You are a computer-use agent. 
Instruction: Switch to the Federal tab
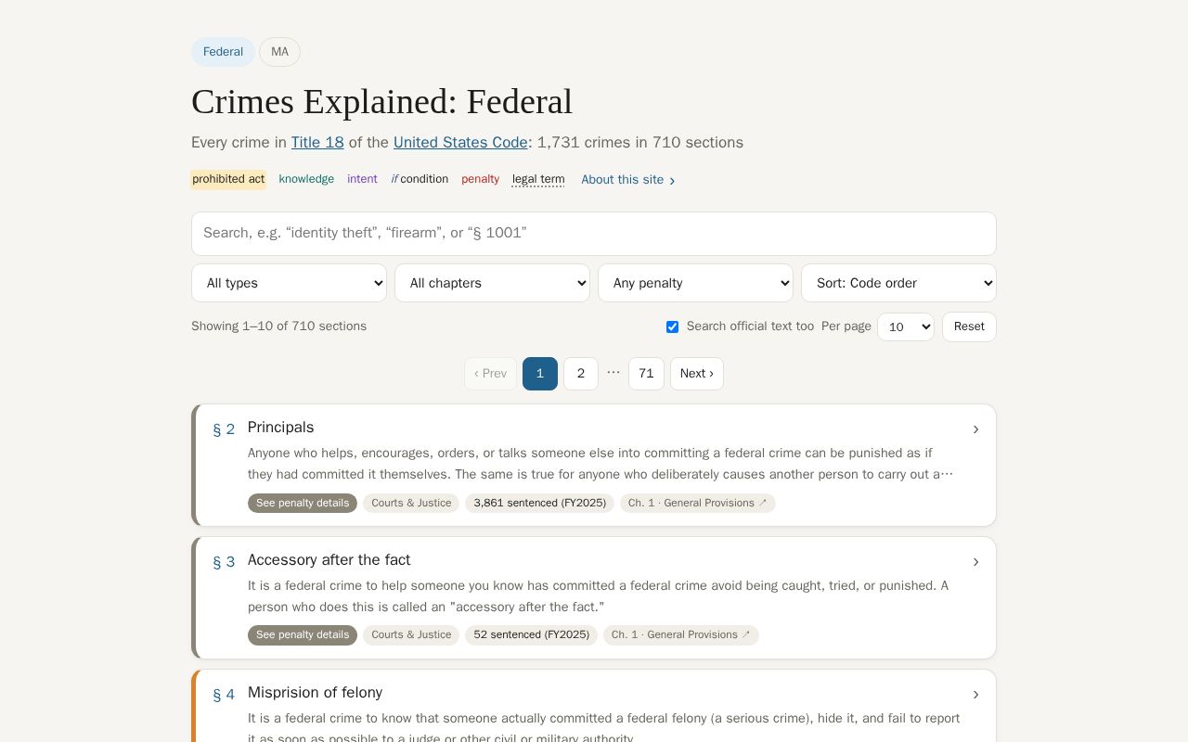click(x=223, y=52)
